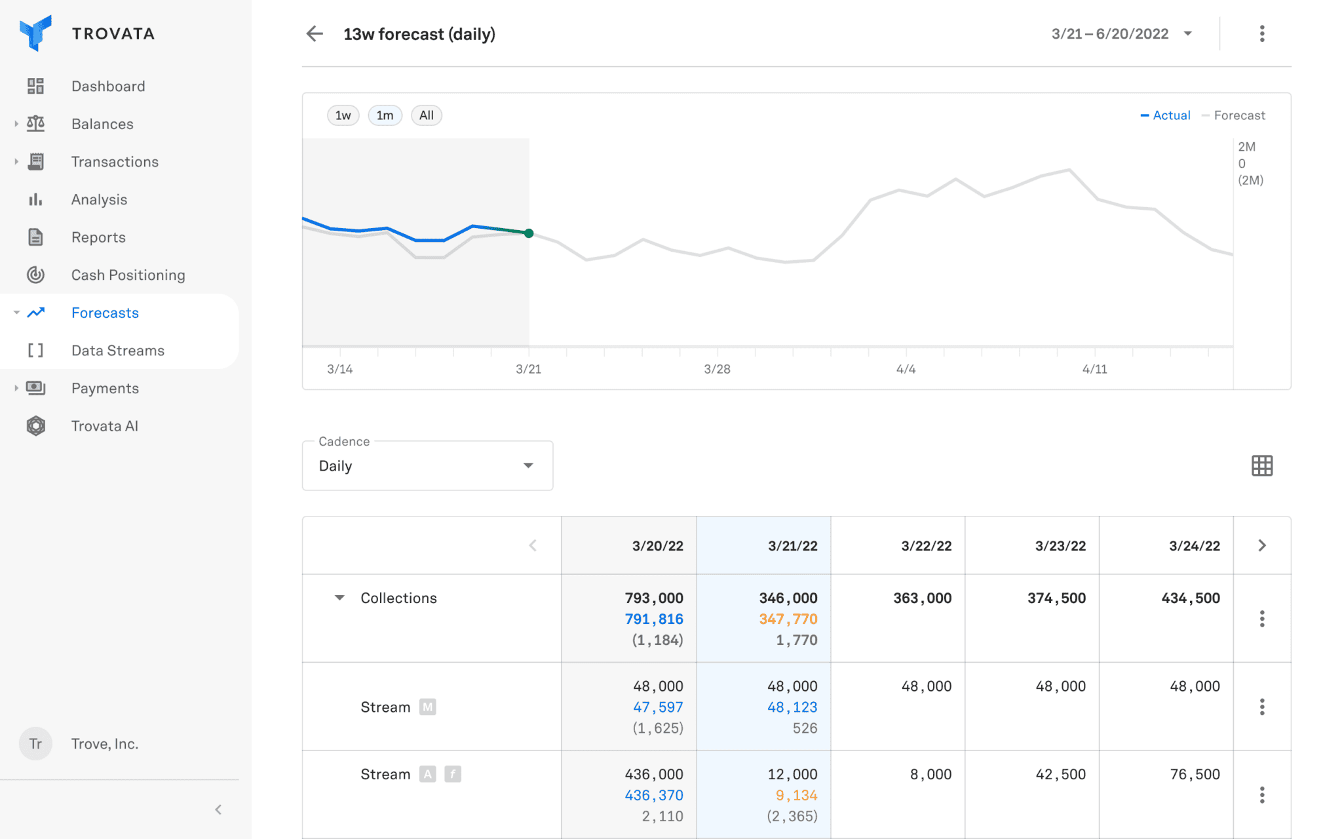Viewport: 1342px width, 839px height.
Task: Open the grid table view icon
Action: click(x=1261, y=466)
